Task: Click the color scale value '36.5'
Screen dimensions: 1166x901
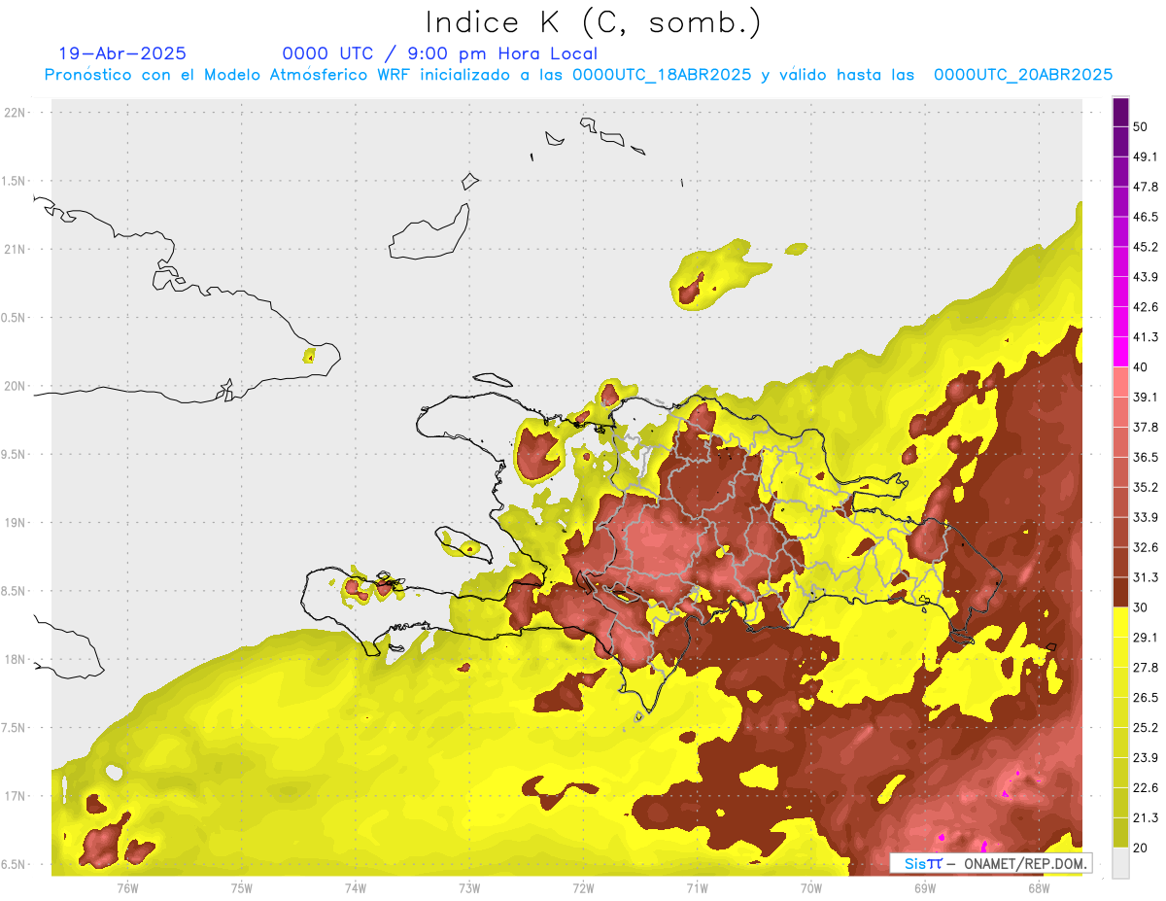Action: pos(1146,457)
